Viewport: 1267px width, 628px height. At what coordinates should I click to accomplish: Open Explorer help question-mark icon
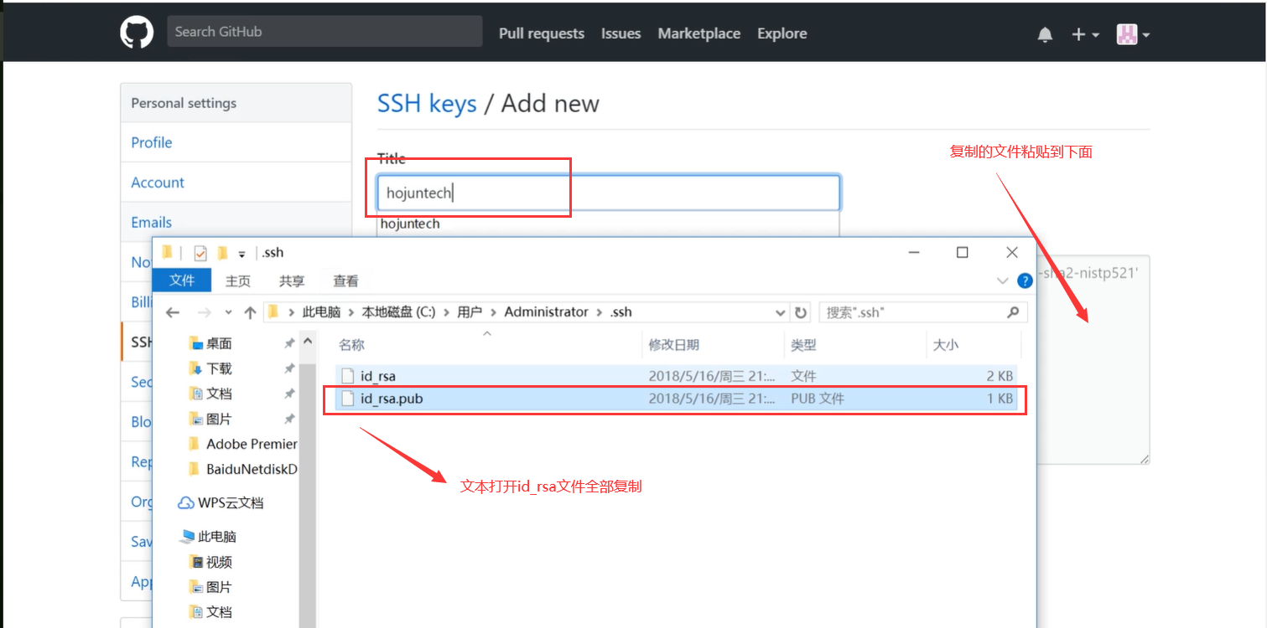pos(1024,281)
